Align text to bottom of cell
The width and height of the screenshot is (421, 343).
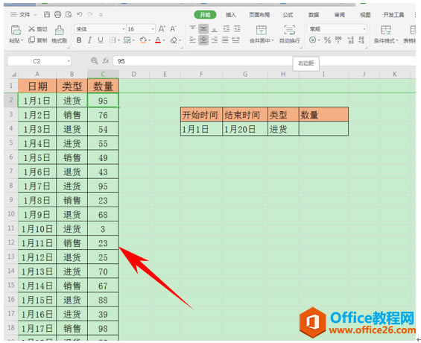(215, 29)
